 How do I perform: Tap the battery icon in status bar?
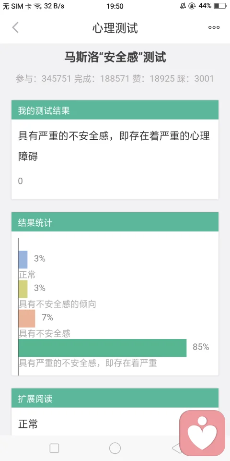coord(220,6)
